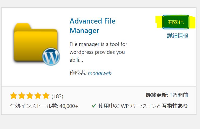The width and height of the screenshot is (200, 129).
Task: Click the WordPress logo badge on folder
Action: click(51, 57)
